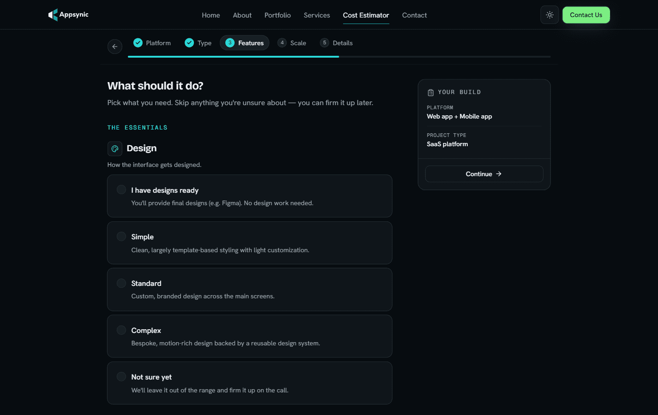The width and height of the screenshot is (658, 415).
Task: Click the 'PROJECT TYPE' label
Action: (447, 135)
